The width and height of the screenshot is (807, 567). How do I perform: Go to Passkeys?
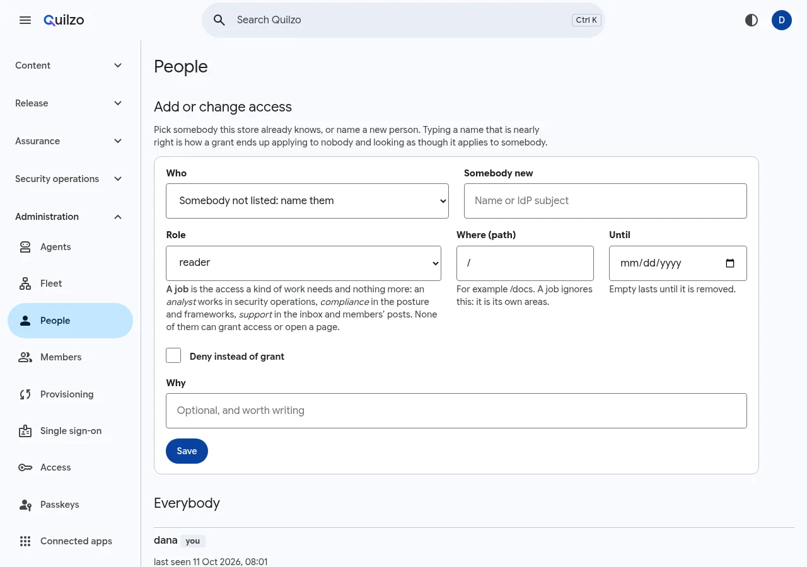tap(71, 505)
